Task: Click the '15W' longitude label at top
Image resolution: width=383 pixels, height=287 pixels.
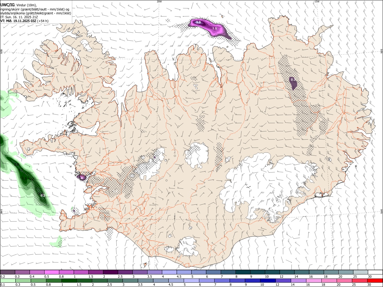Action: pyautogui.click(x=317, y=1)
